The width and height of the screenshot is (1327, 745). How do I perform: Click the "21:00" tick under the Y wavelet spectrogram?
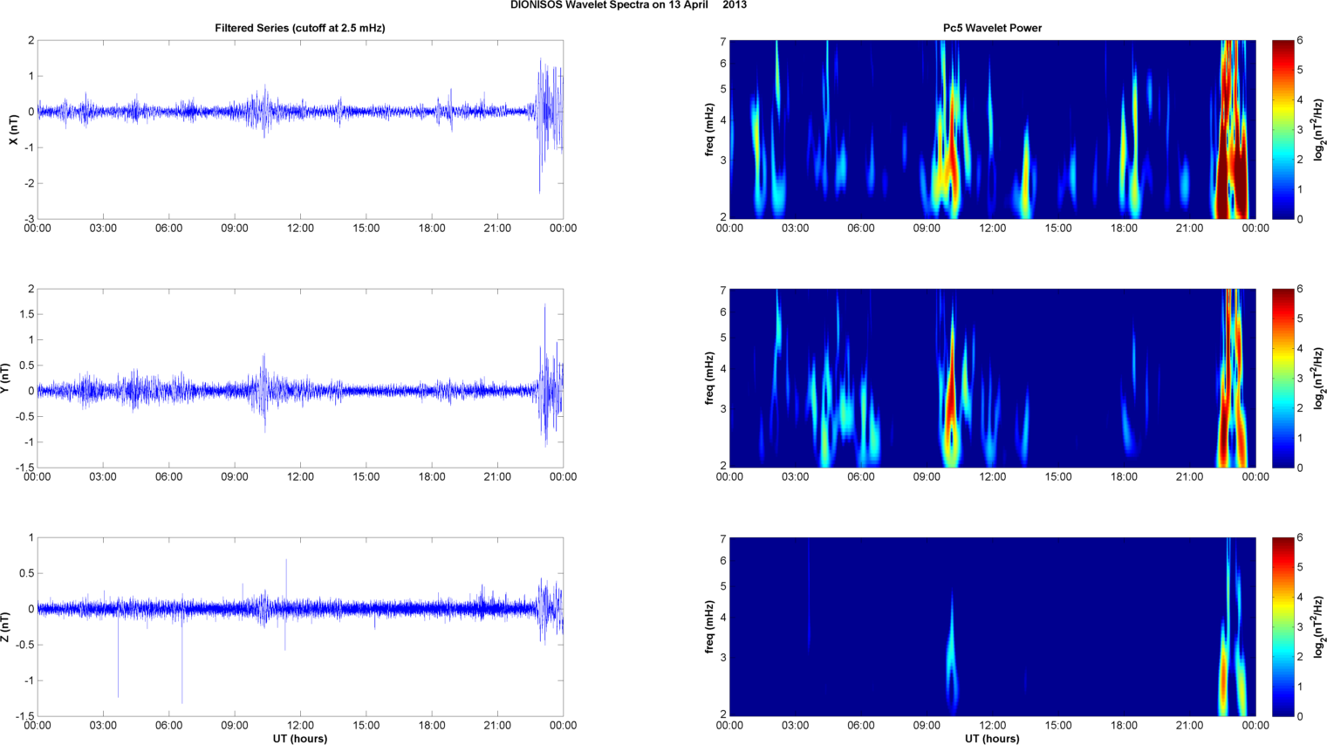(x=1189, y=477)
